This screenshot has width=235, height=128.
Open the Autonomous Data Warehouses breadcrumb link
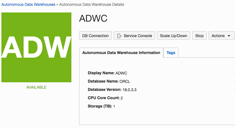coord(28,4)
